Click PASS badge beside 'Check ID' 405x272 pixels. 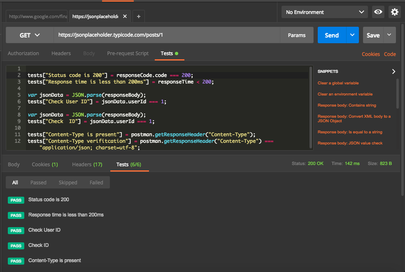click(x=16, y=246)
